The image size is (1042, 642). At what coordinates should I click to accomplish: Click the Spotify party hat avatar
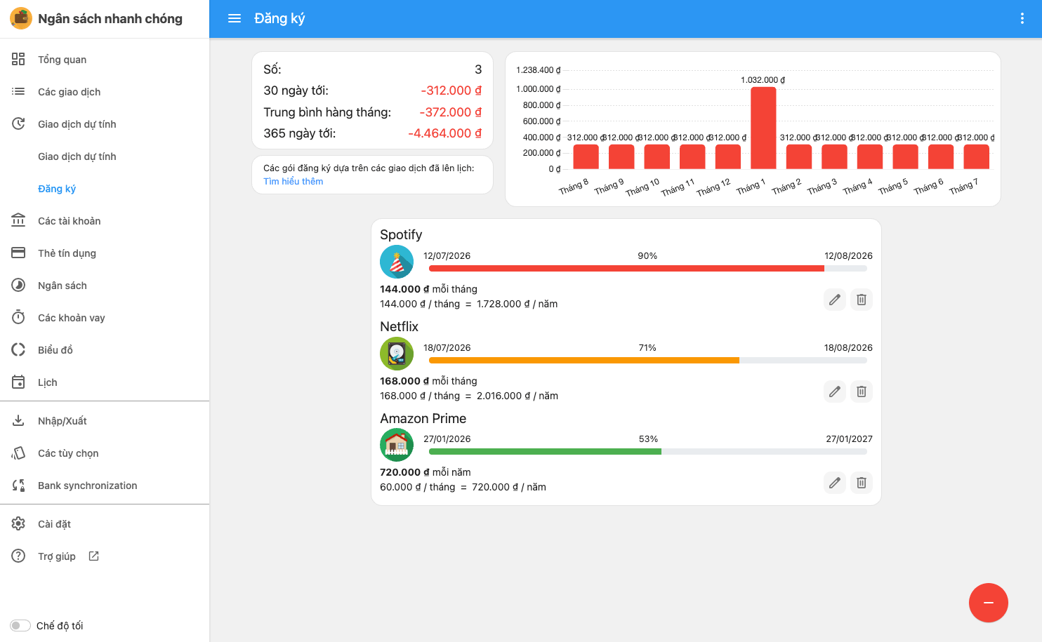click(397, 262)
